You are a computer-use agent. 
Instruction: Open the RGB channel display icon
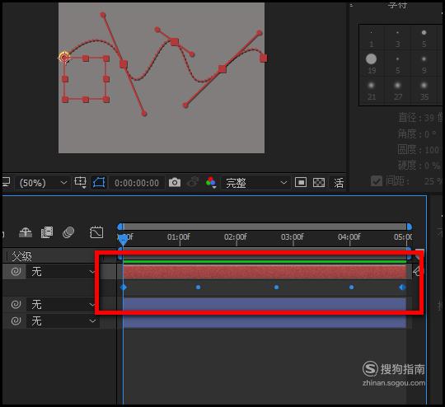click(x=211, y=182)
